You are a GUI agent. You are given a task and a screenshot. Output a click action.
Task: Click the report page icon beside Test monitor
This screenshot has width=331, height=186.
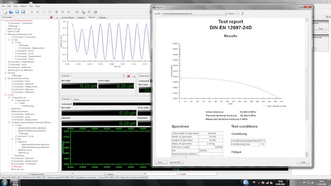coord(56,17)
